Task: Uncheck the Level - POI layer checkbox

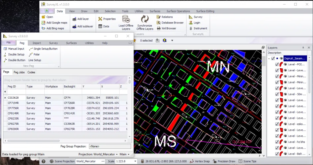Action: point(277,64)
